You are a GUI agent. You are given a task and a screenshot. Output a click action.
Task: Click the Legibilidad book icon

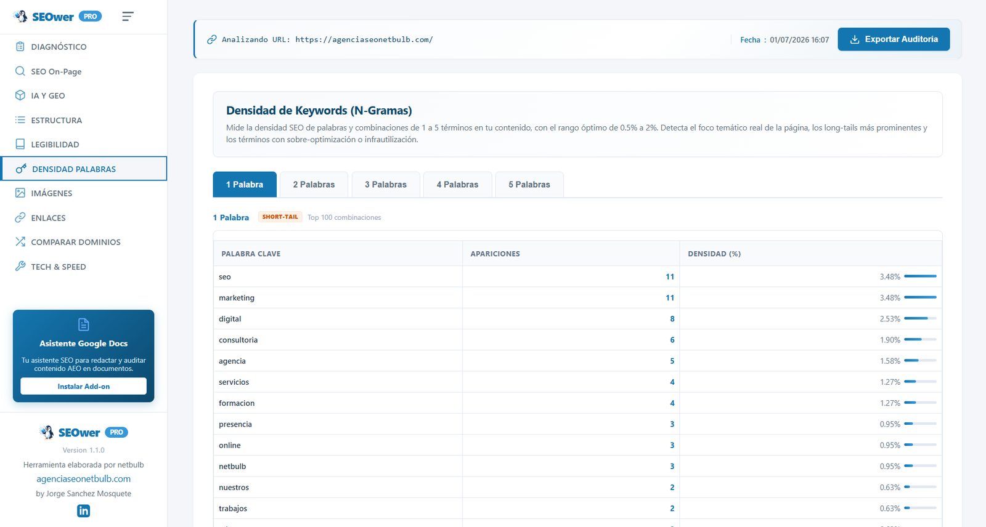pos(20,144)
